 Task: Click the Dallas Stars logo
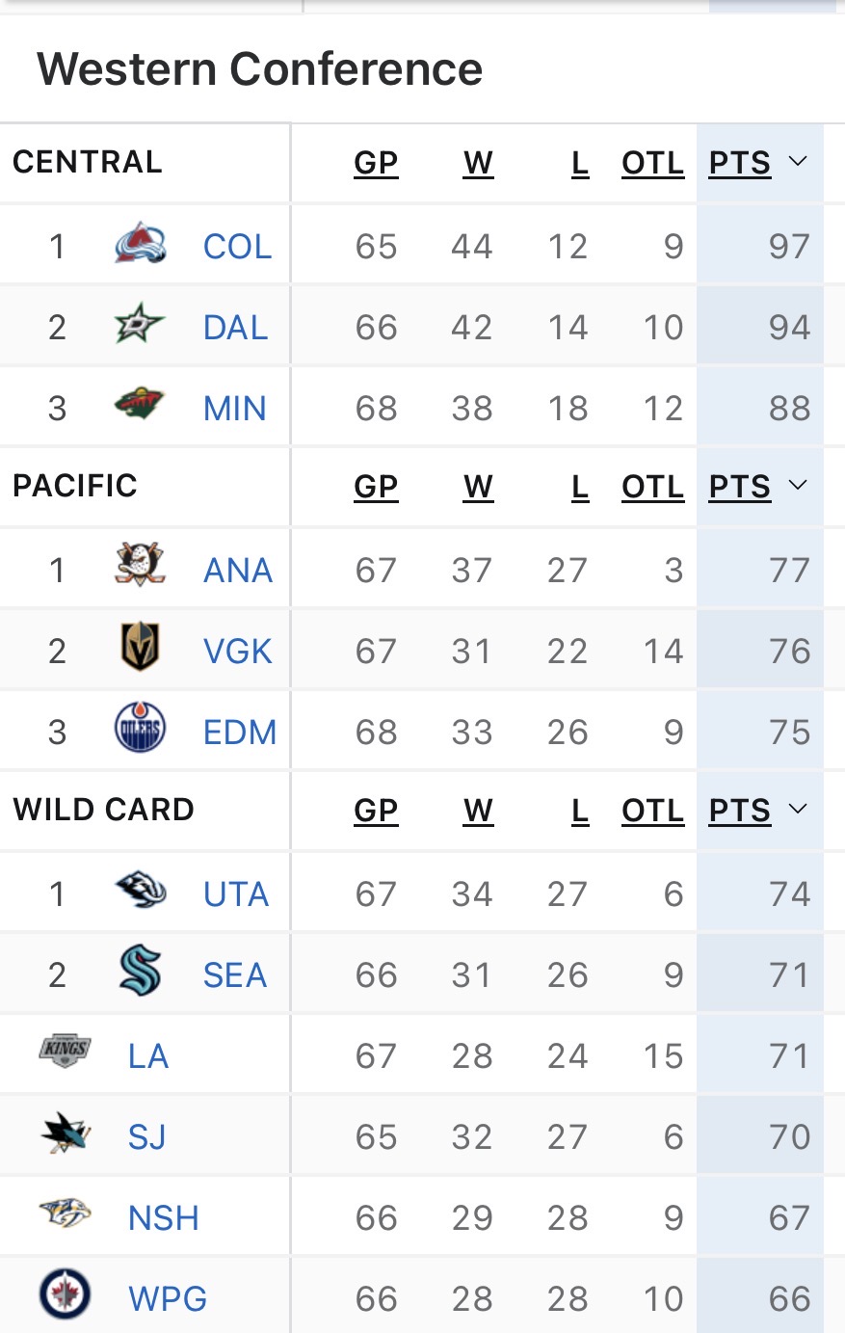click(140, 326)
